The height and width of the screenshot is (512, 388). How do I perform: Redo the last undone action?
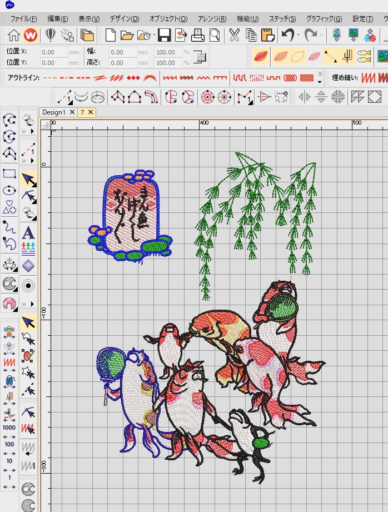tap(310, 35)
